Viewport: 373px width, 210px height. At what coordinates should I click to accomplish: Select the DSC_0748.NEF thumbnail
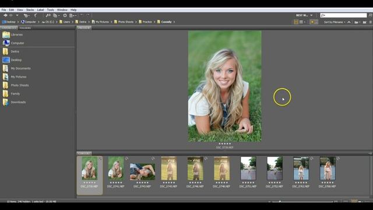[221, 168]
